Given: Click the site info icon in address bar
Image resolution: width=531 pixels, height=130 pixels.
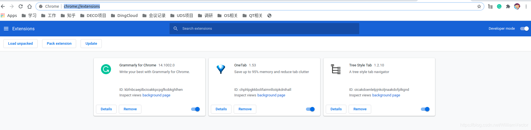Looking at the screenshot, I should click(41, 6).
